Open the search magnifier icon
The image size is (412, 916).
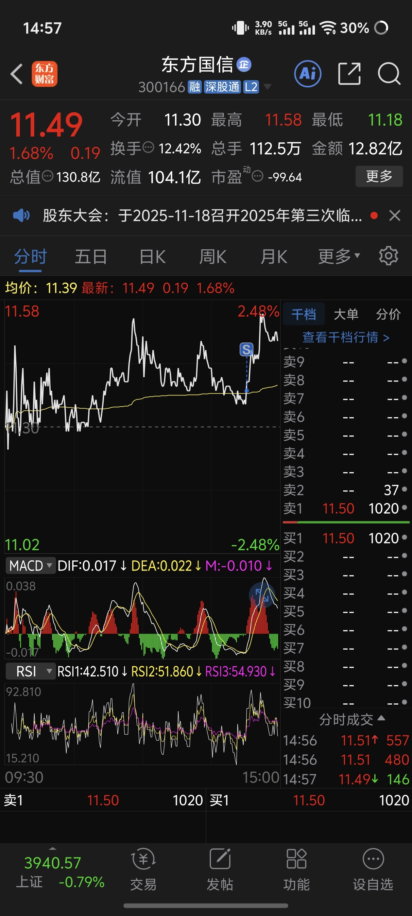389,74
